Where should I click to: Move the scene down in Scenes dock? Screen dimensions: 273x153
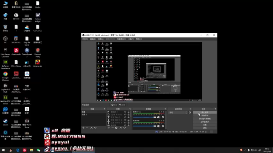click(x=95, y=128)
